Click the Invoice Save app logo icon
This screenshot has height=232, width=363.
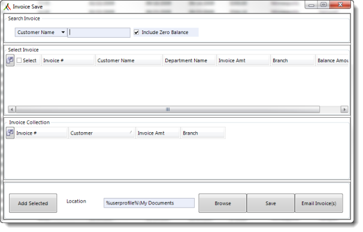tap(7, 7)
